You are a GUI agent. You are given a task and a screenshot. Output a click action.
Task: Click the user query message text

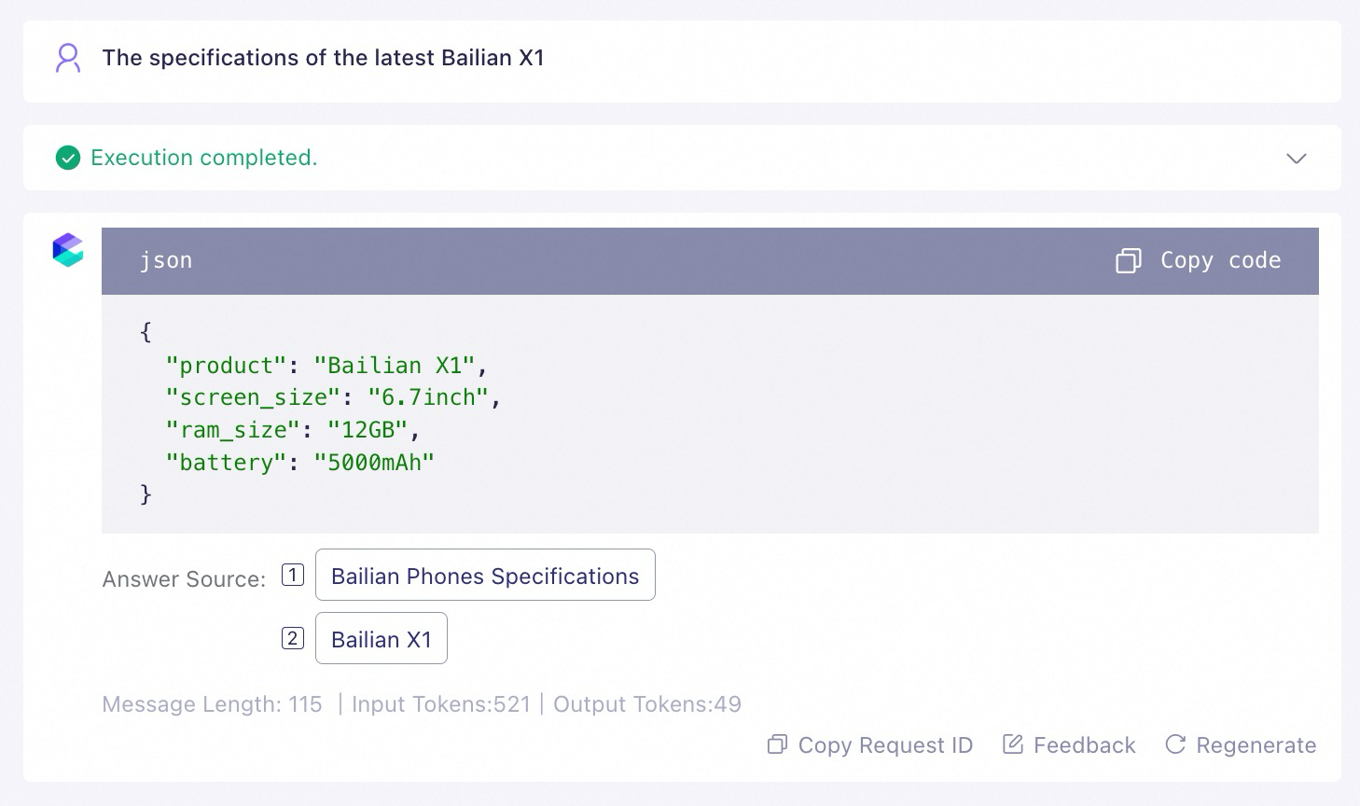pyautogui.click(x=323, y=58)
